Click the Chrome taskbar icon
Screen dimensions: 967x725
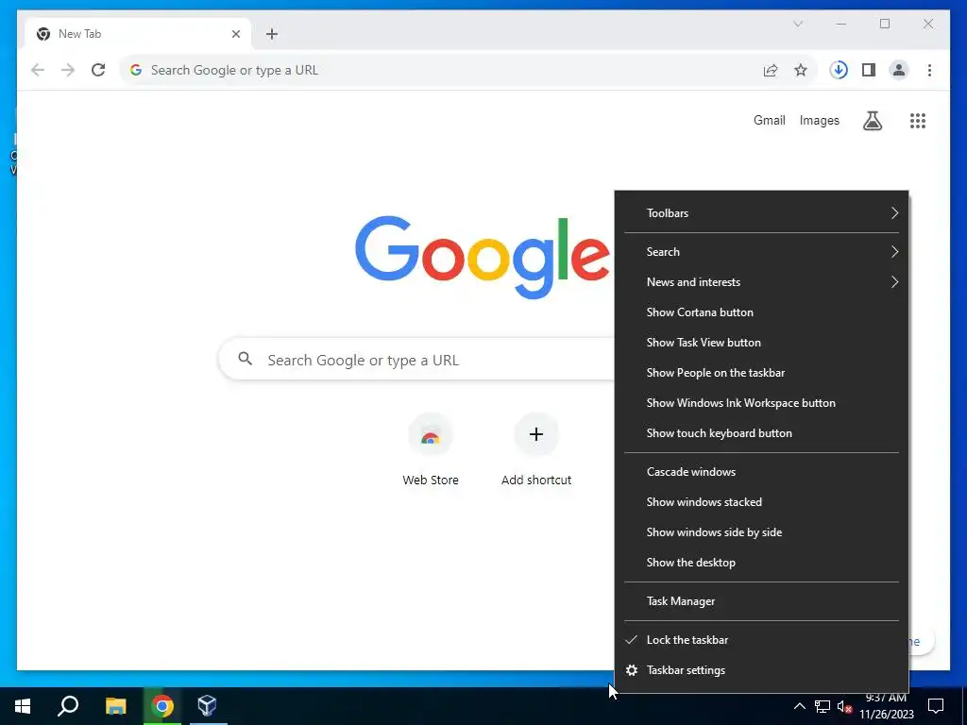pyautogui.click(x=162, y=706)
